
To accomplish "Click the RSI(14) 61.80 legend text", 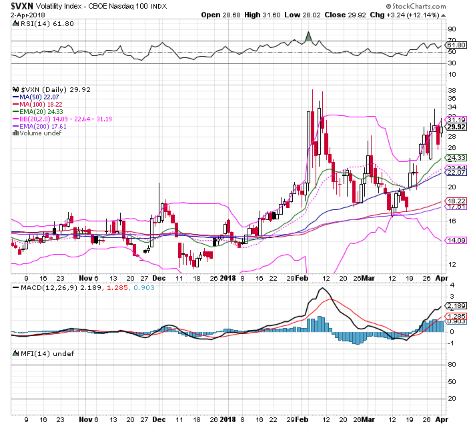I will tap(47, 24).
